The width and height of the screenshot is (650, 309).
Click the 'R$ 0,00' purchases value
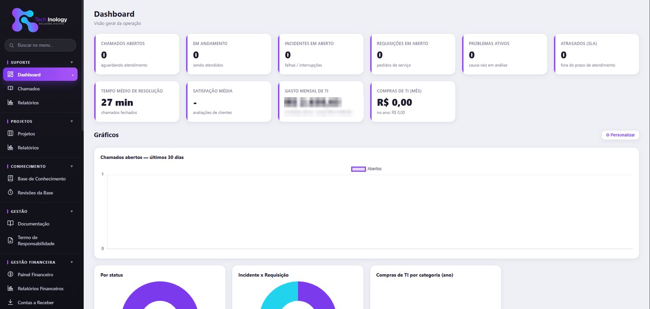click(394, 102)
